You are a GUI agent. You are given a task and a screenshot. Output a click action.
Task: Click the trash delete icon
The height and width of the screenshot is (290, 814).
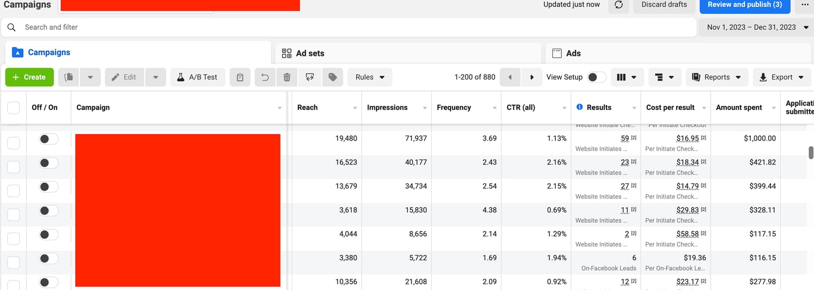click(287, 77)
